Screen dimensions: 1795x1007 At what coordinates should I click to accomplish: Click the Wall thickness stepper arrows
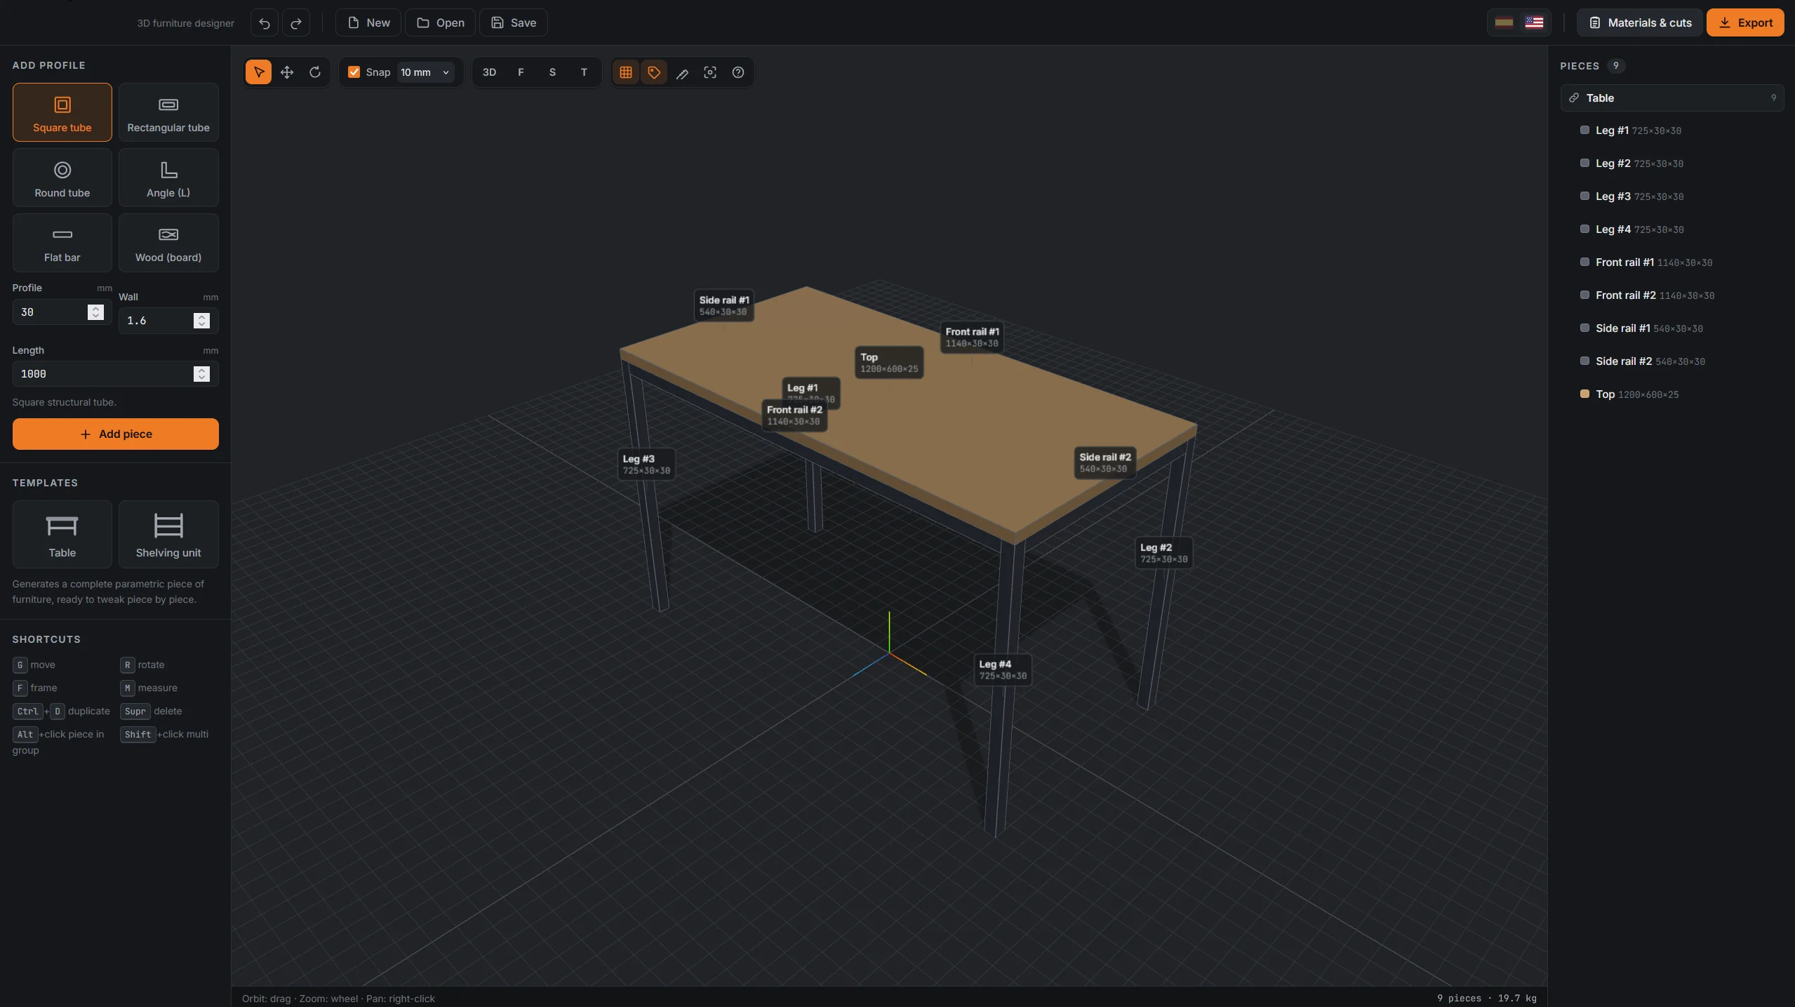coord(201,321)
